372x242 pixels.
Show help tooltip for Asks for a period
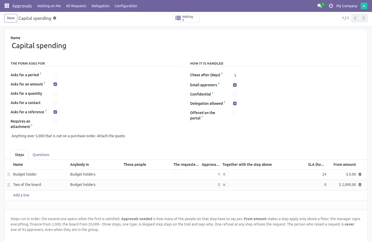pyautogui.click(x=41, y=74)
